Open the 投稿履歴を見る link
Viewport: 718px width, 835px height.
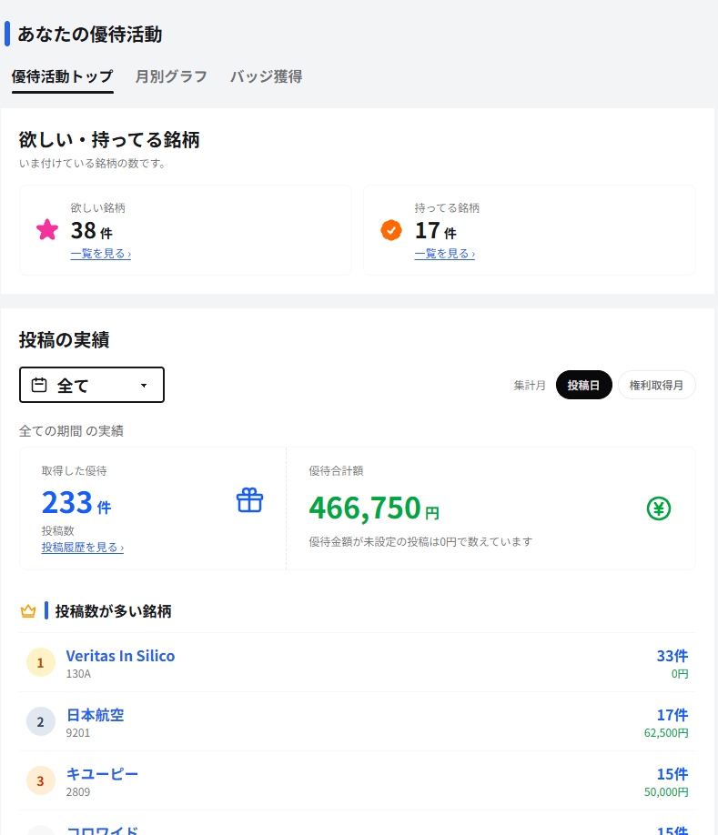83,548
